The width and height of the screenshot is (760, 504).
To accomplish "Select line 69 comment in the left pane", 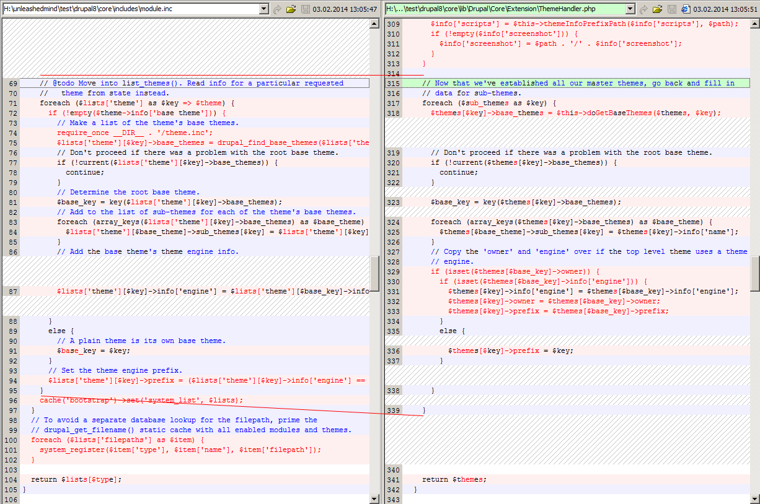I will tap(186, 82).
